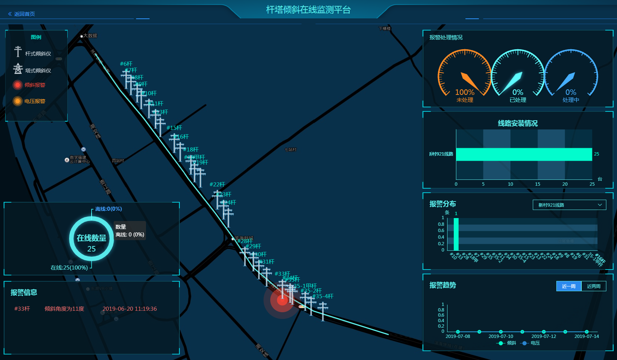Viewport: 617px width, 360px height.
Task: Click the 离线:0(0%) label on donut chart
Action: coord(108,209)
